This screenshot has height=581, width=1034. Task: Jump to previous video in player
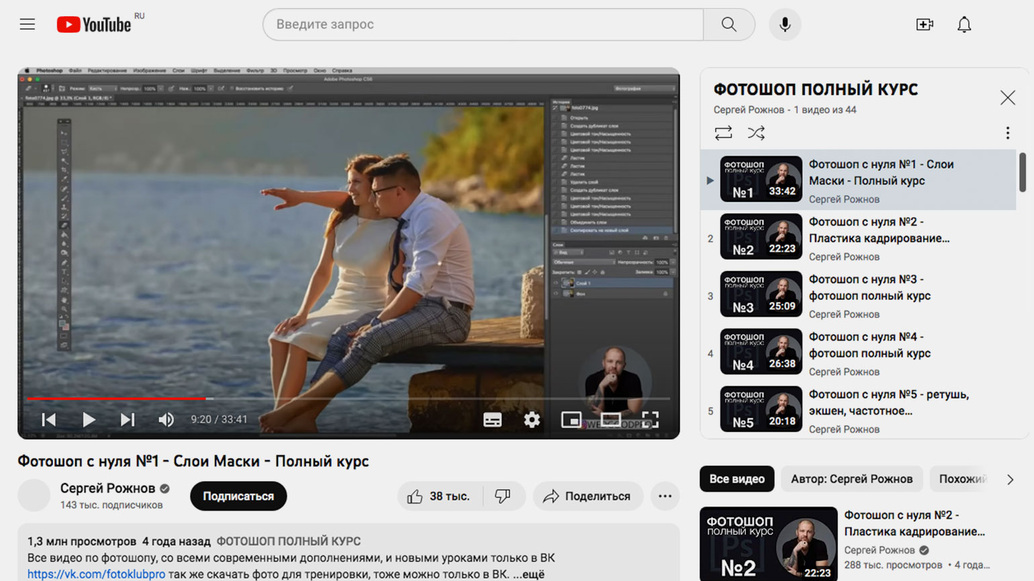click(x=49, y=419)
